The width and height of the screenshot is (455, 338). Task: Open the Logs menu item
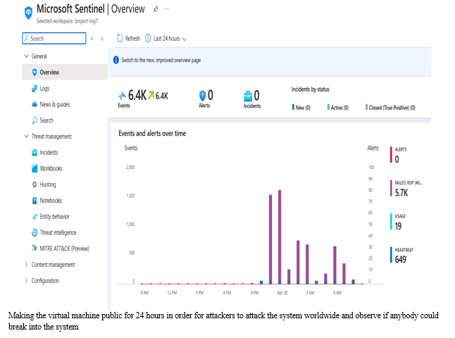click(64, 88)
